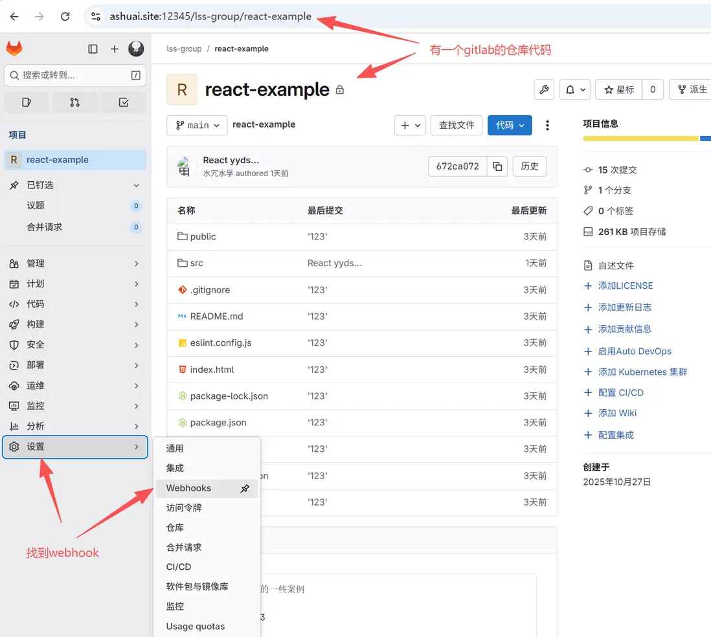Expand 代码 in the sidebar

pos(75,304)
